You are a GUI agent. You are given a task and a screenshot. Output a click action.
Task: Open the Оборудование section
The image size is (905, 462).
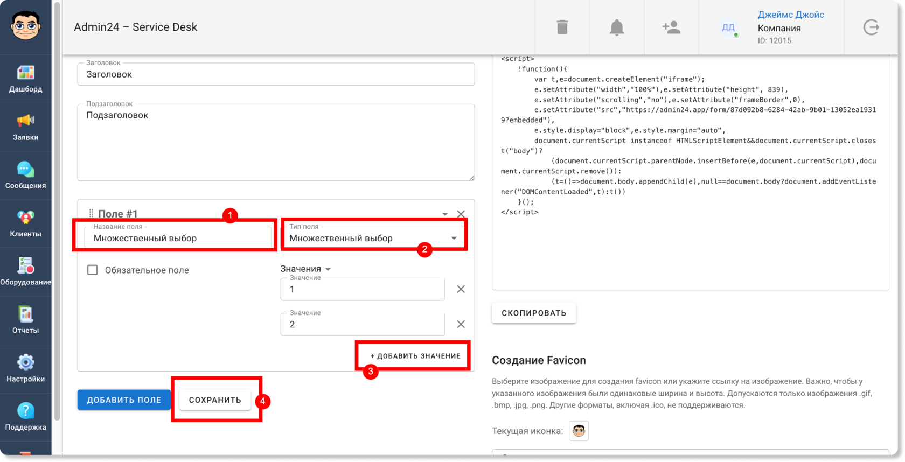25,272
